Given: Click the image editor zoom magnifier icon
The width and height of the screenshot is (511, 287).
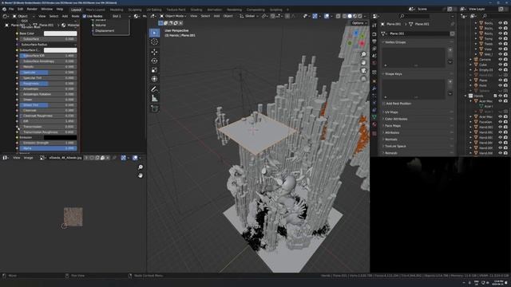Looking at the screenshot, I should point(141,167).
